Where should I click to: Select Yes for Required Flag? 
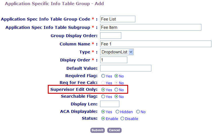(103, 76)
